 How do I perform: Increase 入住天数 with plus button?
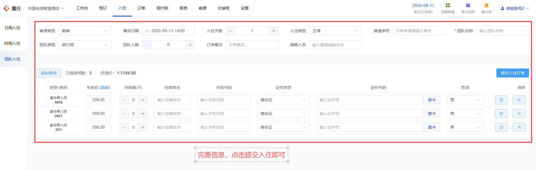pos(274,31)
